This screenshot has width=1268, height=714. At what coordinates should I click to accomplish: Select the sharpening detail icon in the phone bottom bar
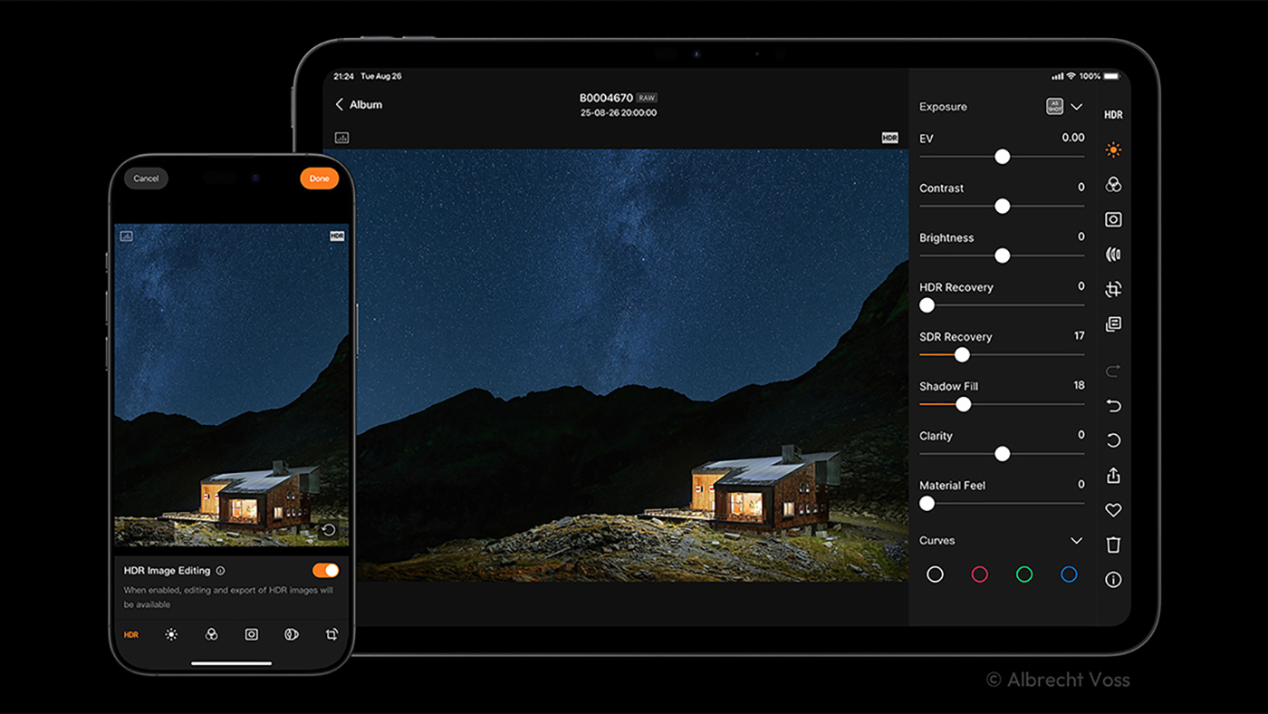coord(292,635)
